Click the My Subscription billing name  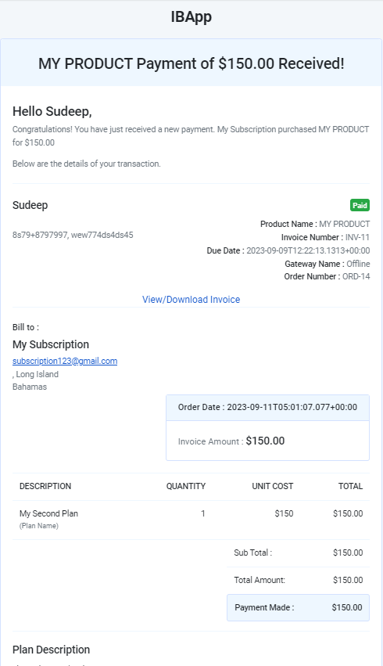pyautogui.click(x=51, y=344)
